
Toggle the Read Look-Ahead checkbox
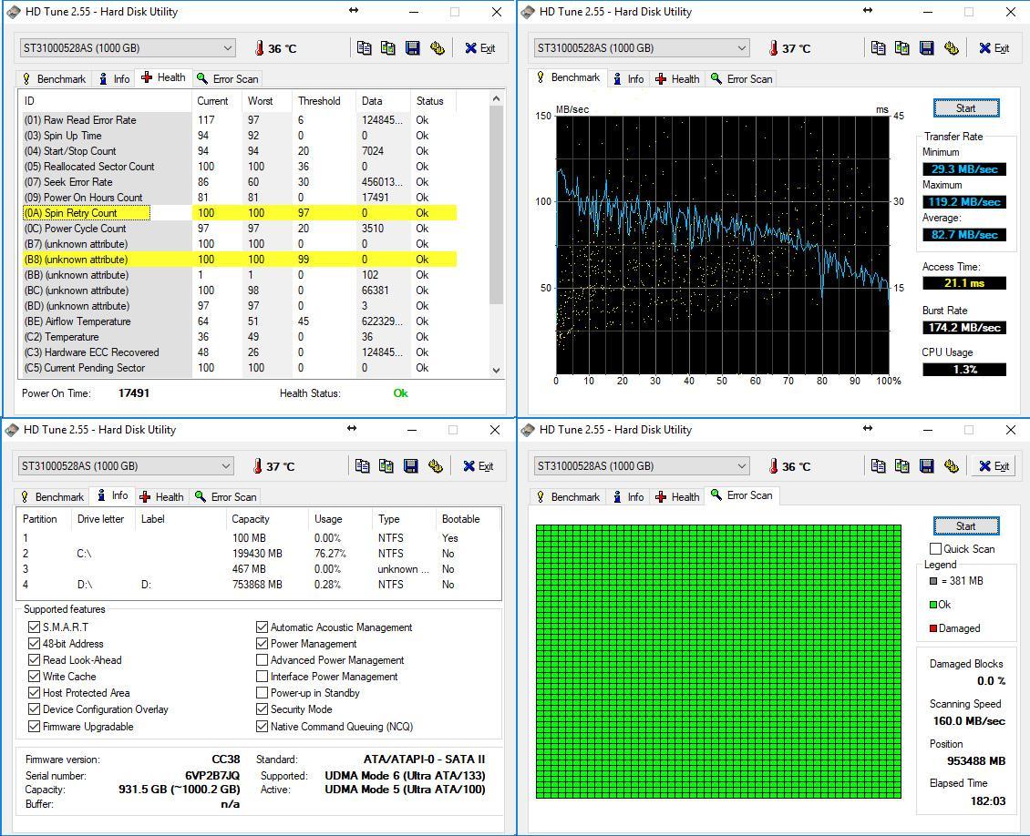[x=34, y=660]
